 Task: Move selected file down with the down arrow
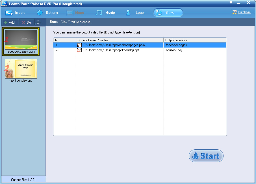point(38,24)
